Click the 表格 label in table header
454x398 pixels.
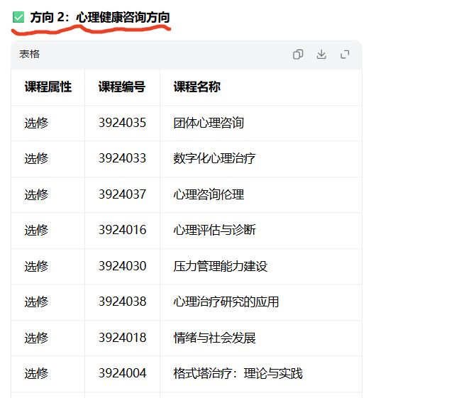[x=30, y=54]
